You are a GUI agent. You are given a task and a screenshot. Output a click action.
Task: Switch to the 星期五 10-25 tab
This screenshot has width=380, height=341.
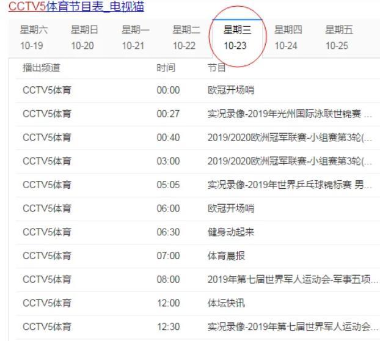[x=339, y=38]
